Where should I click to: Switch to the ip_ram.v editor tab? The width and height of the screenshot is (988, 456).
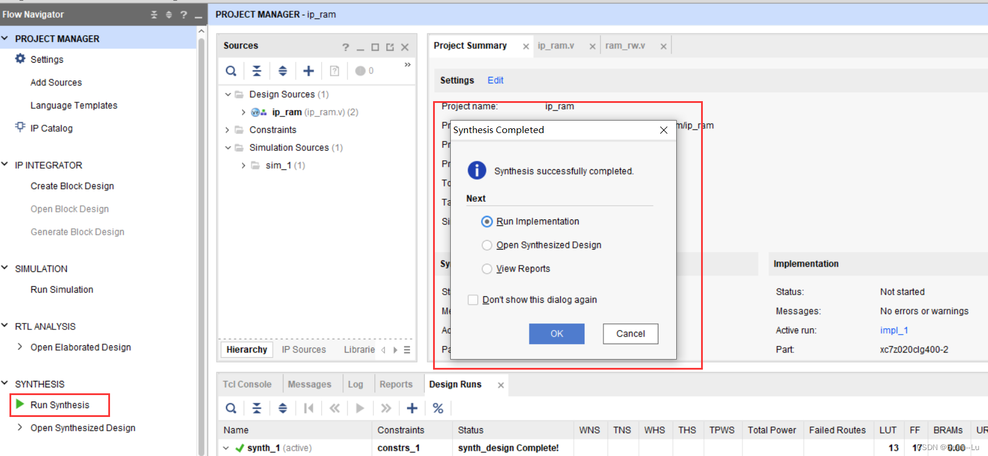pyautogui.click(x=556, y=46)
